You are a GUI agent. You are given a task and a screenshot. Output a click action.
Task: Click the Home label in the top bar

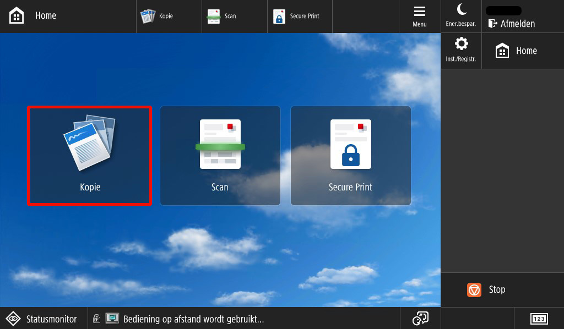[46, 15]
